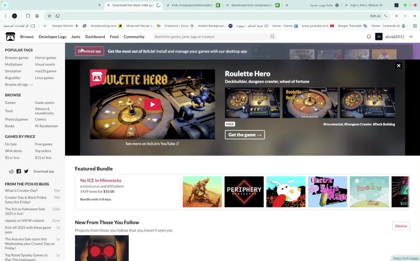Open the notifications bell
420x261 pixels.
coord(369,37)
